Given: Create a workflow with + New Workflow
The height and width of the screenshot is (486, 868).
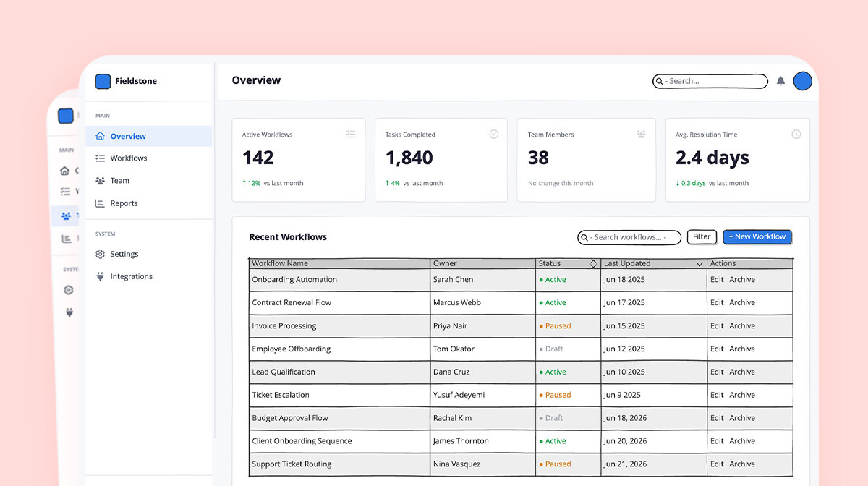Looking at the screenshot, I should (757, 236).
